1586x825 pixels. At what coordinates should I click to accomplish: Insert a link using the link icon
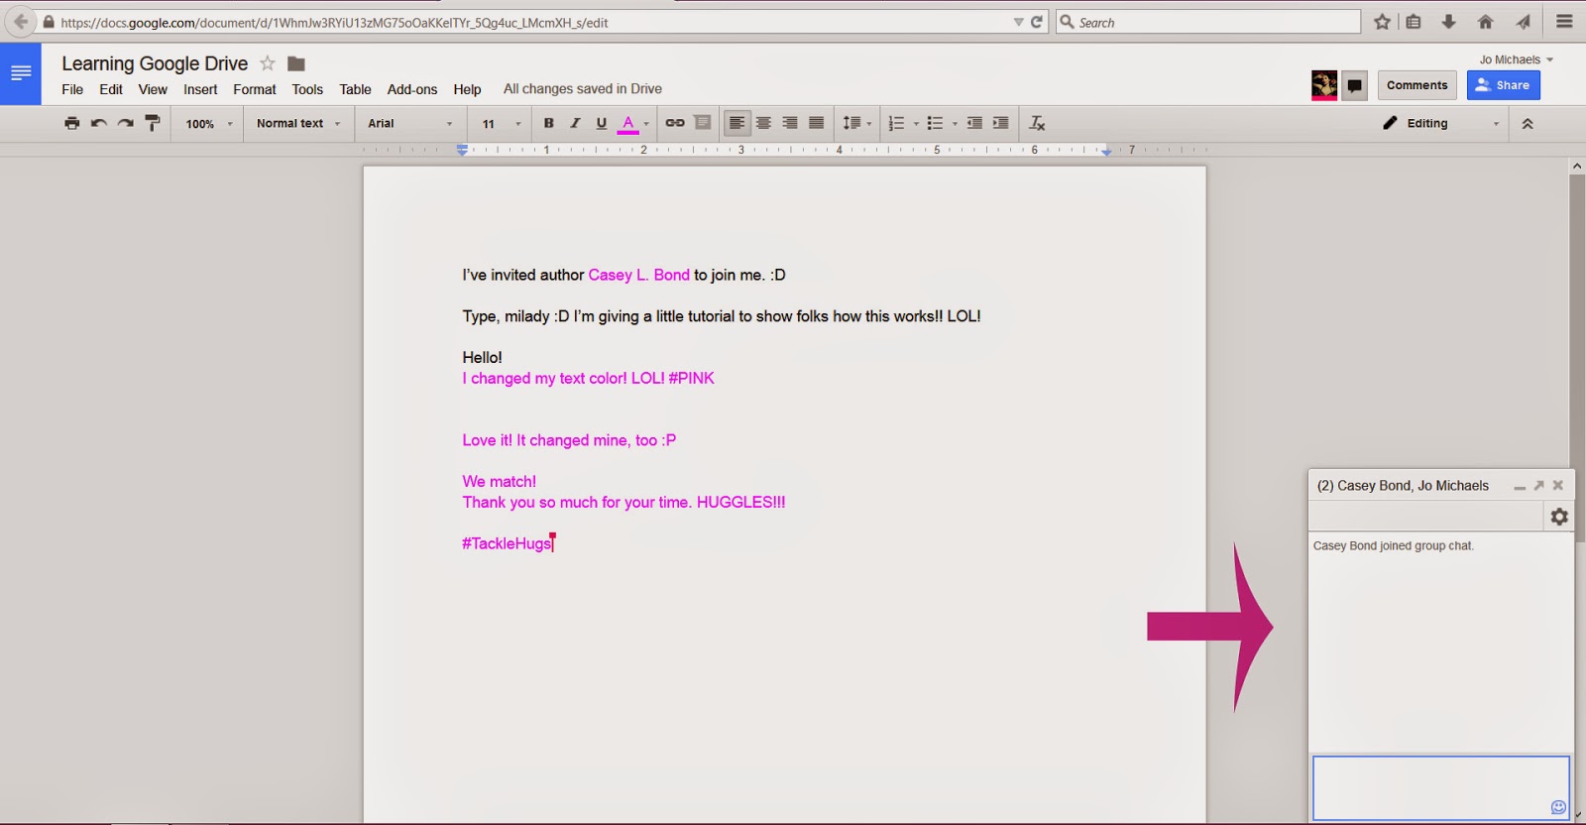pos(675,123)
